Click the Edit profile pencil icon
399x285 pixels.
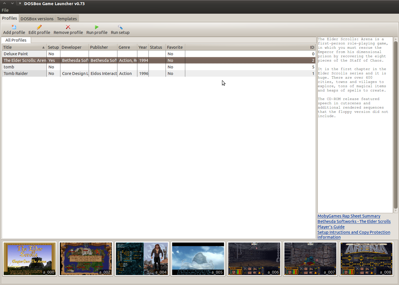tap(39, 27)
